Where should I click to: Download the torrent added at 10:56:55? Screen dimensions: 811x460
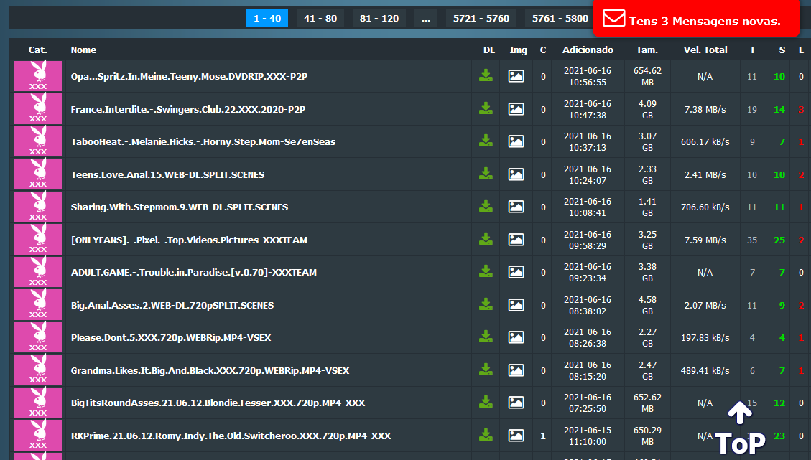click(486, 76)
